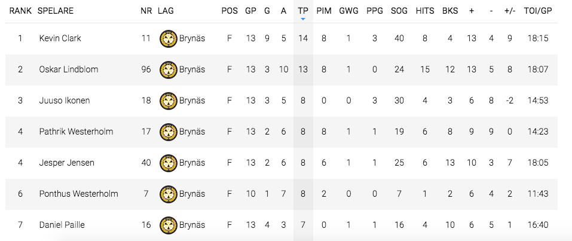Open Oskar Lindblom player page
572x241 pixels.
point(69,69)
